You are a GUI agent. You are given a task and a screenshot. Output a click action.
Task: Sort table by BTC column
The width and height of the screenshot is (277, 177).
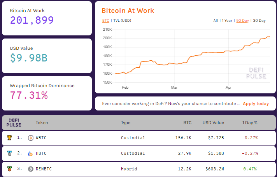pyautogui.click(x=187, y=123)
